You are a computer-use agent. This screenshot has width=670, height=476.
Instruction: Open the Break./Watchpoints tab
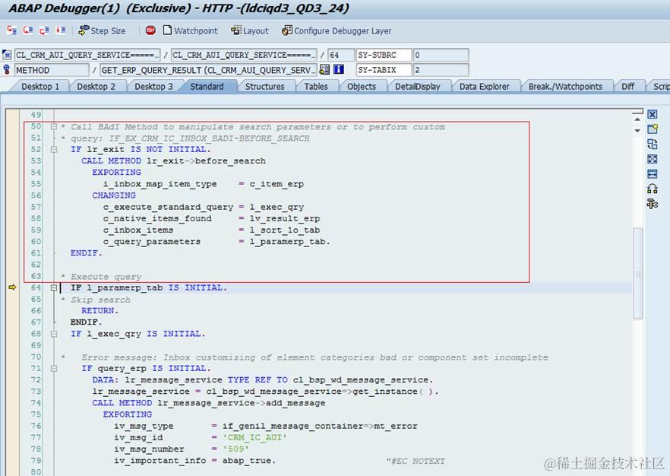pos(566,87)
